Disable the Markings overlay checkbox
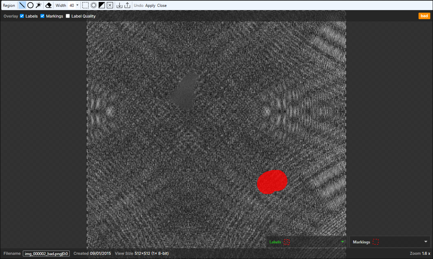Viewport: 433px width, 259px height. click(42, 16)
